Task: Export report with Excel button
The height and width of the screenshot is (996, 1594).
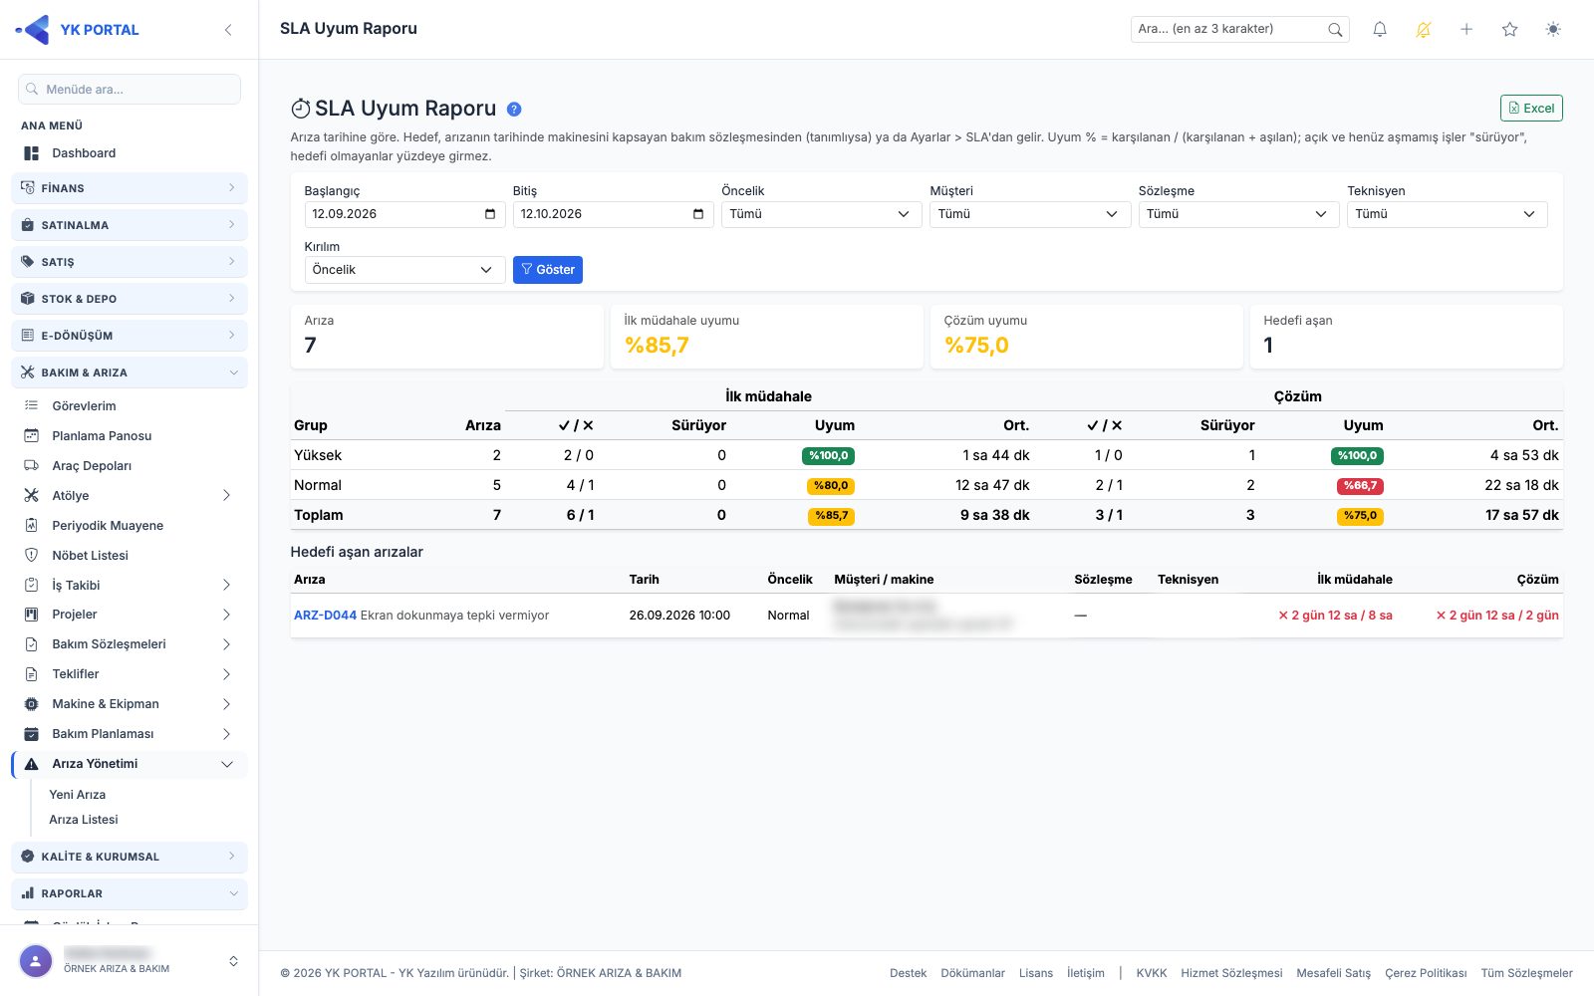Action: click(1531, 108)
